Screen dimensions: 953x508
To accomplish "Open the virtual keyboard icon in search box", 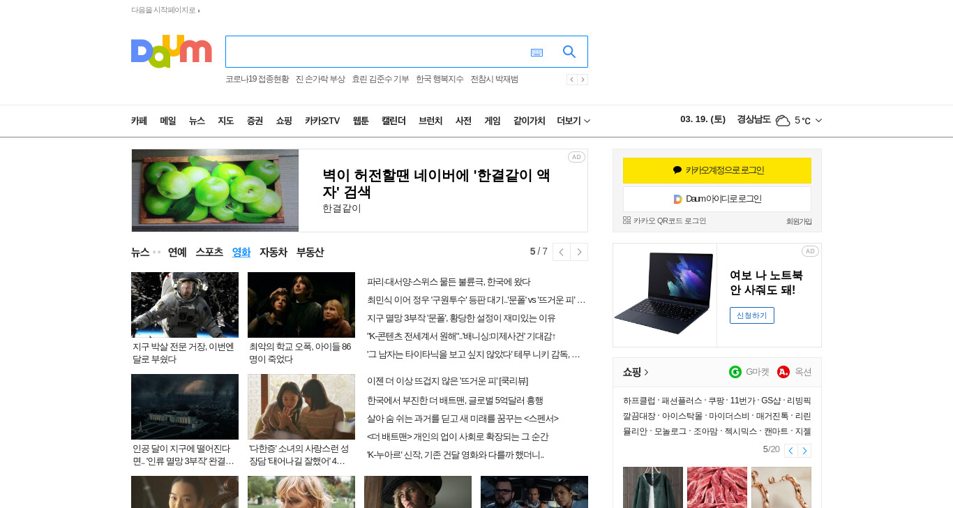I will point(536,52).
